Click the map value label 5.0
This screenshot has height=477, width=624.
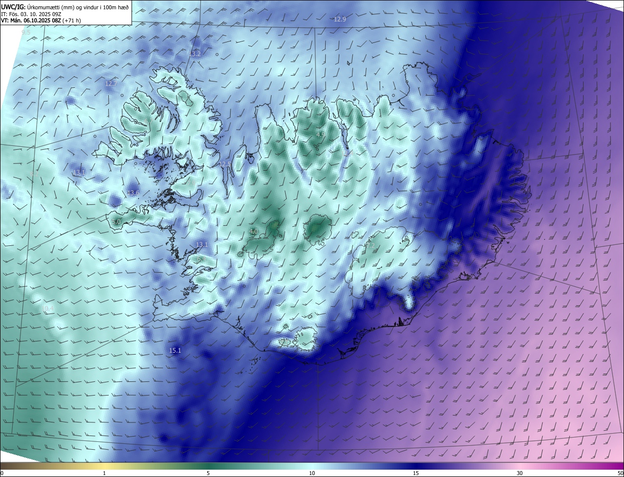pos(116,222)
